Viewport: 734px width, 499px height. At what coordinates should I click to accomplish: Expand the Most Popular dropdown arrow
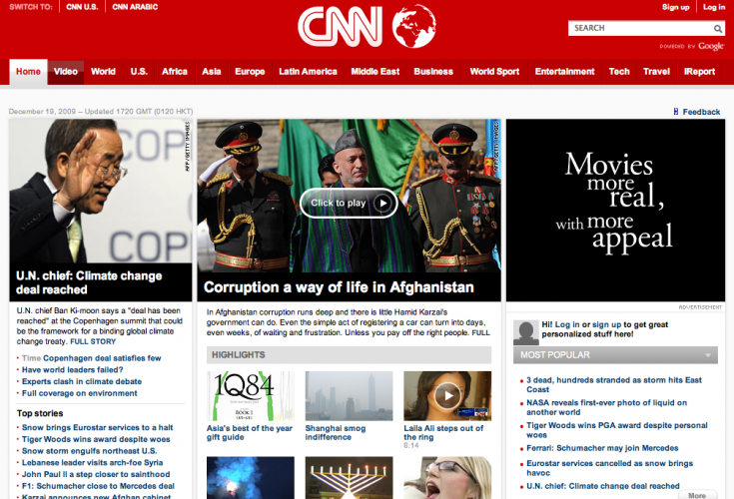[x=707, y=354]
